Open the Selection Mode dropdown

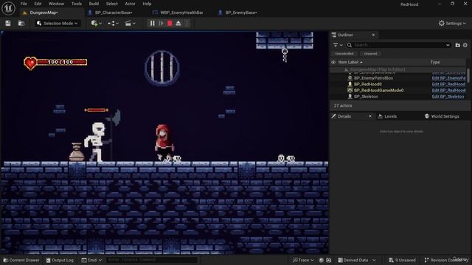click(x=58, y=23)
